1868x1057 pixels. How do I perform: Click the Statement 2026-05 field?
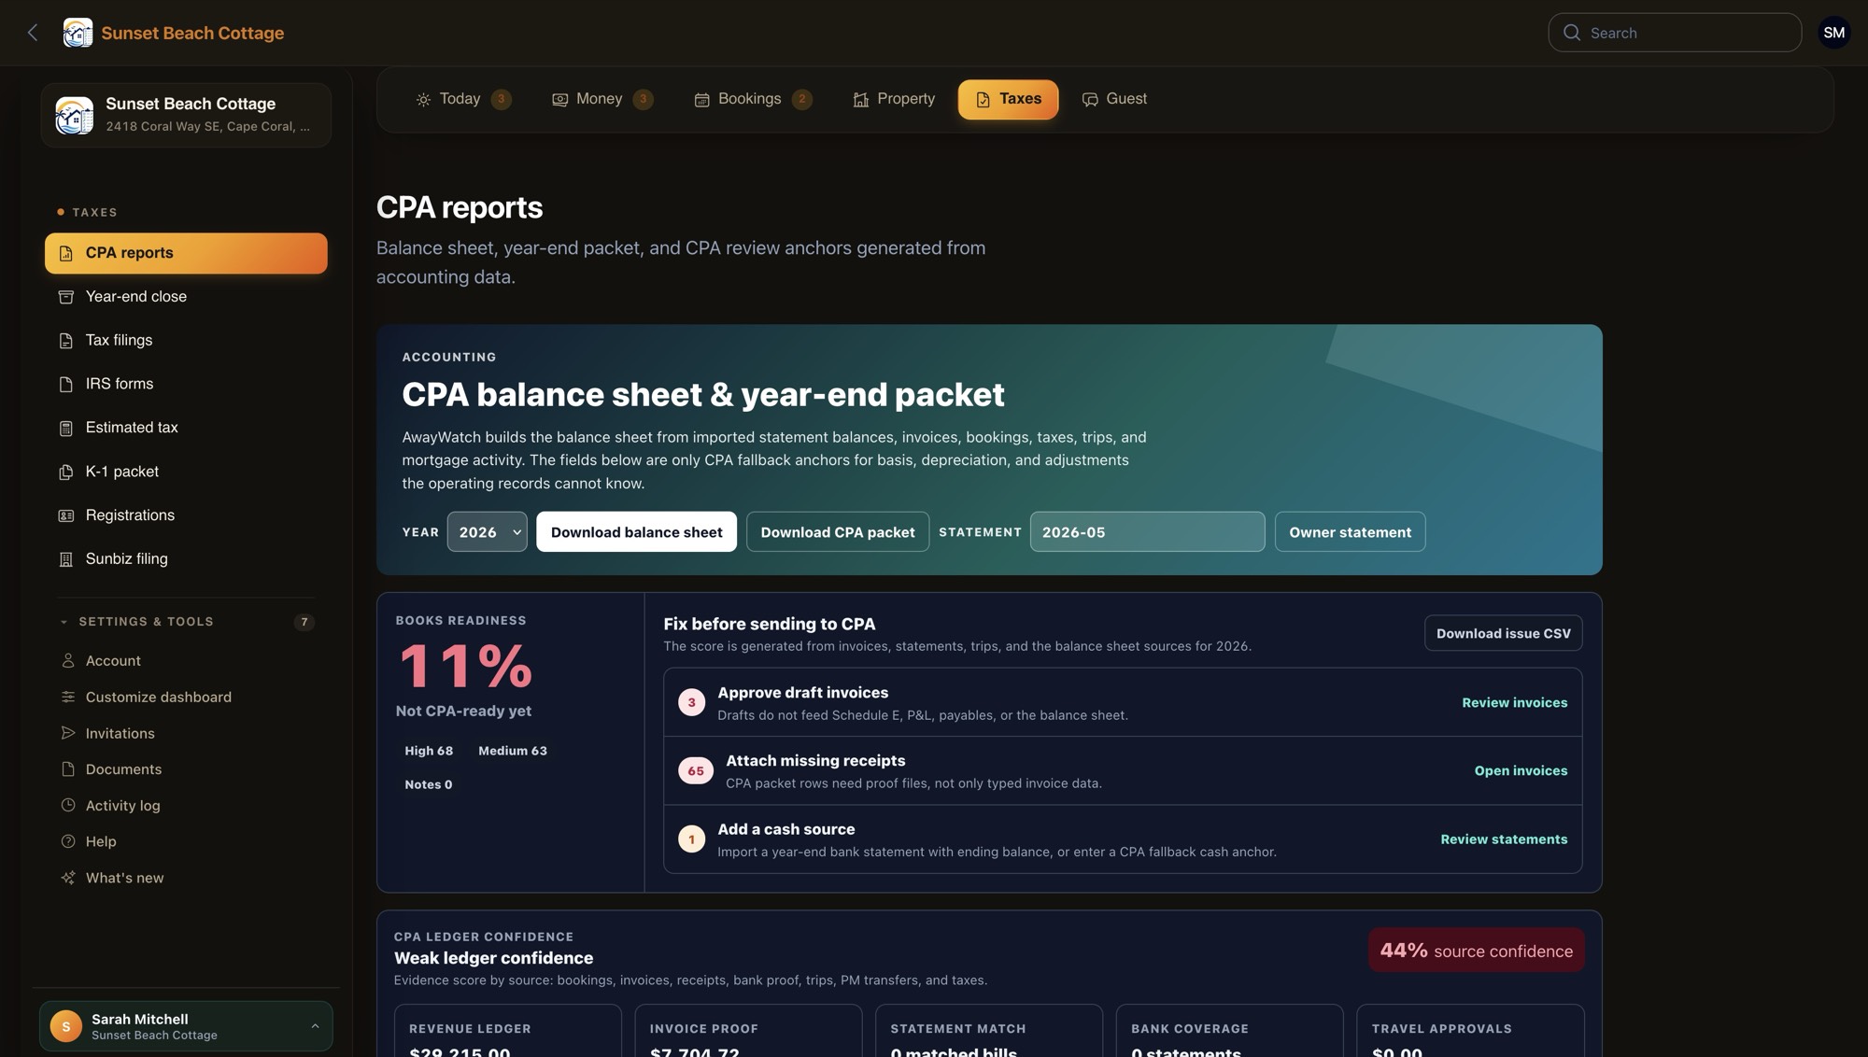click(1147, 531)
